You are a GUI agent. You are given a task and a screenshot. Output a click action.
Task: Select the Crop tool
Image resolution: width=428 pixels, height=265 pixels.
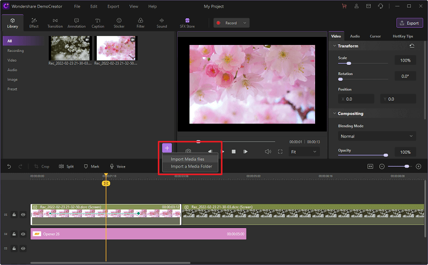coord(42,166)
